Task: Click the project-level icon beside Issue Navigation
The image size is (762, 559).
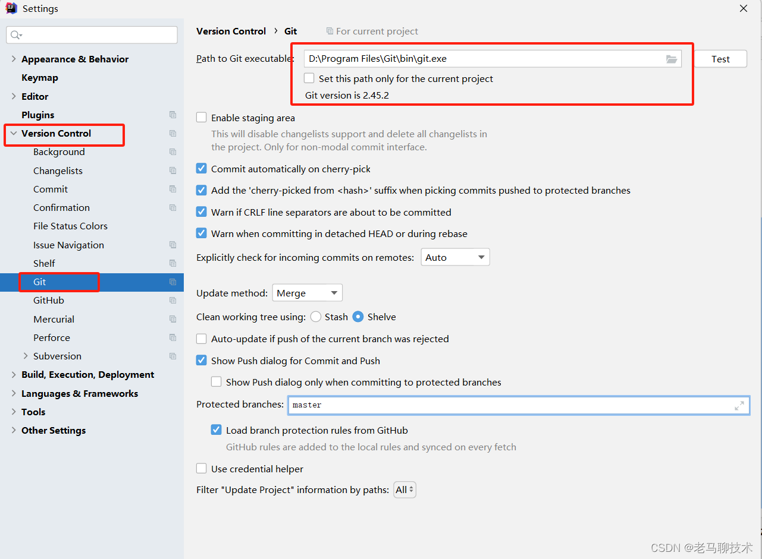Action: [173, 245]
